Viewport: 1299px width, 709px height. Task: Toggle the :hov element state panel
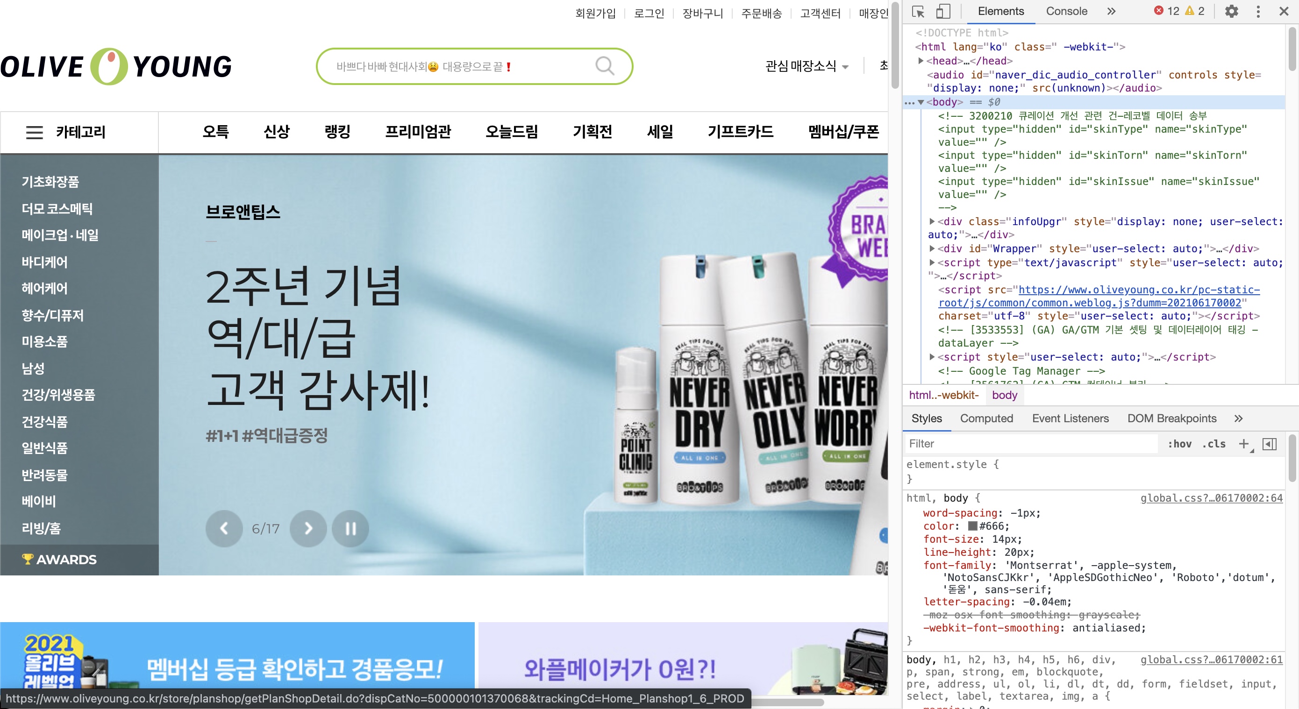click(1179, 443)
